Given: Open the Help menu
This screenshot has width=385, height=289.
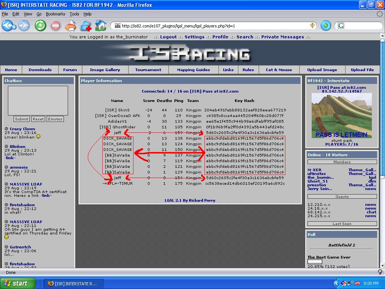Looking at the screenshot, I should [x=87, y=14].
